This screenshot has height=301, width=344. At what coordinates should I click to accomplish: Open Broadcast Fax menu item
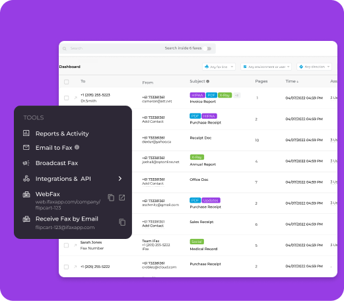click(57, 163)
